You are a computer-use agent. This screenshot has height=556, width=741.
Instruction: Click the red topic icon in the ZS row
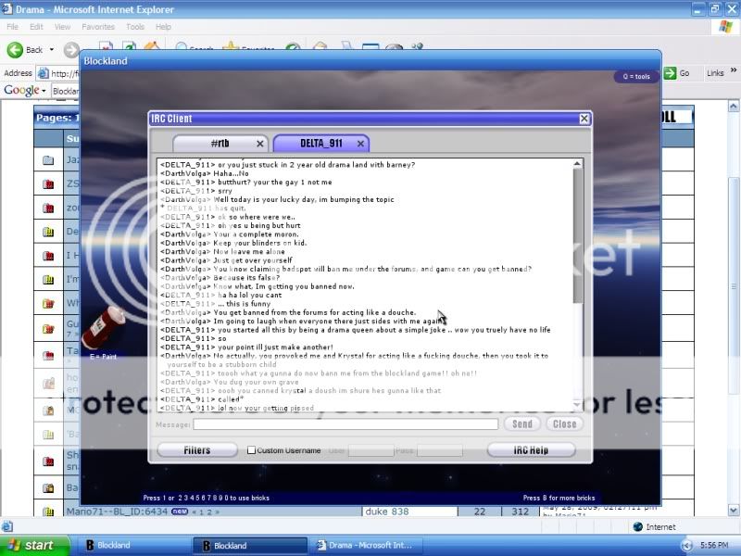coord(48,183)
